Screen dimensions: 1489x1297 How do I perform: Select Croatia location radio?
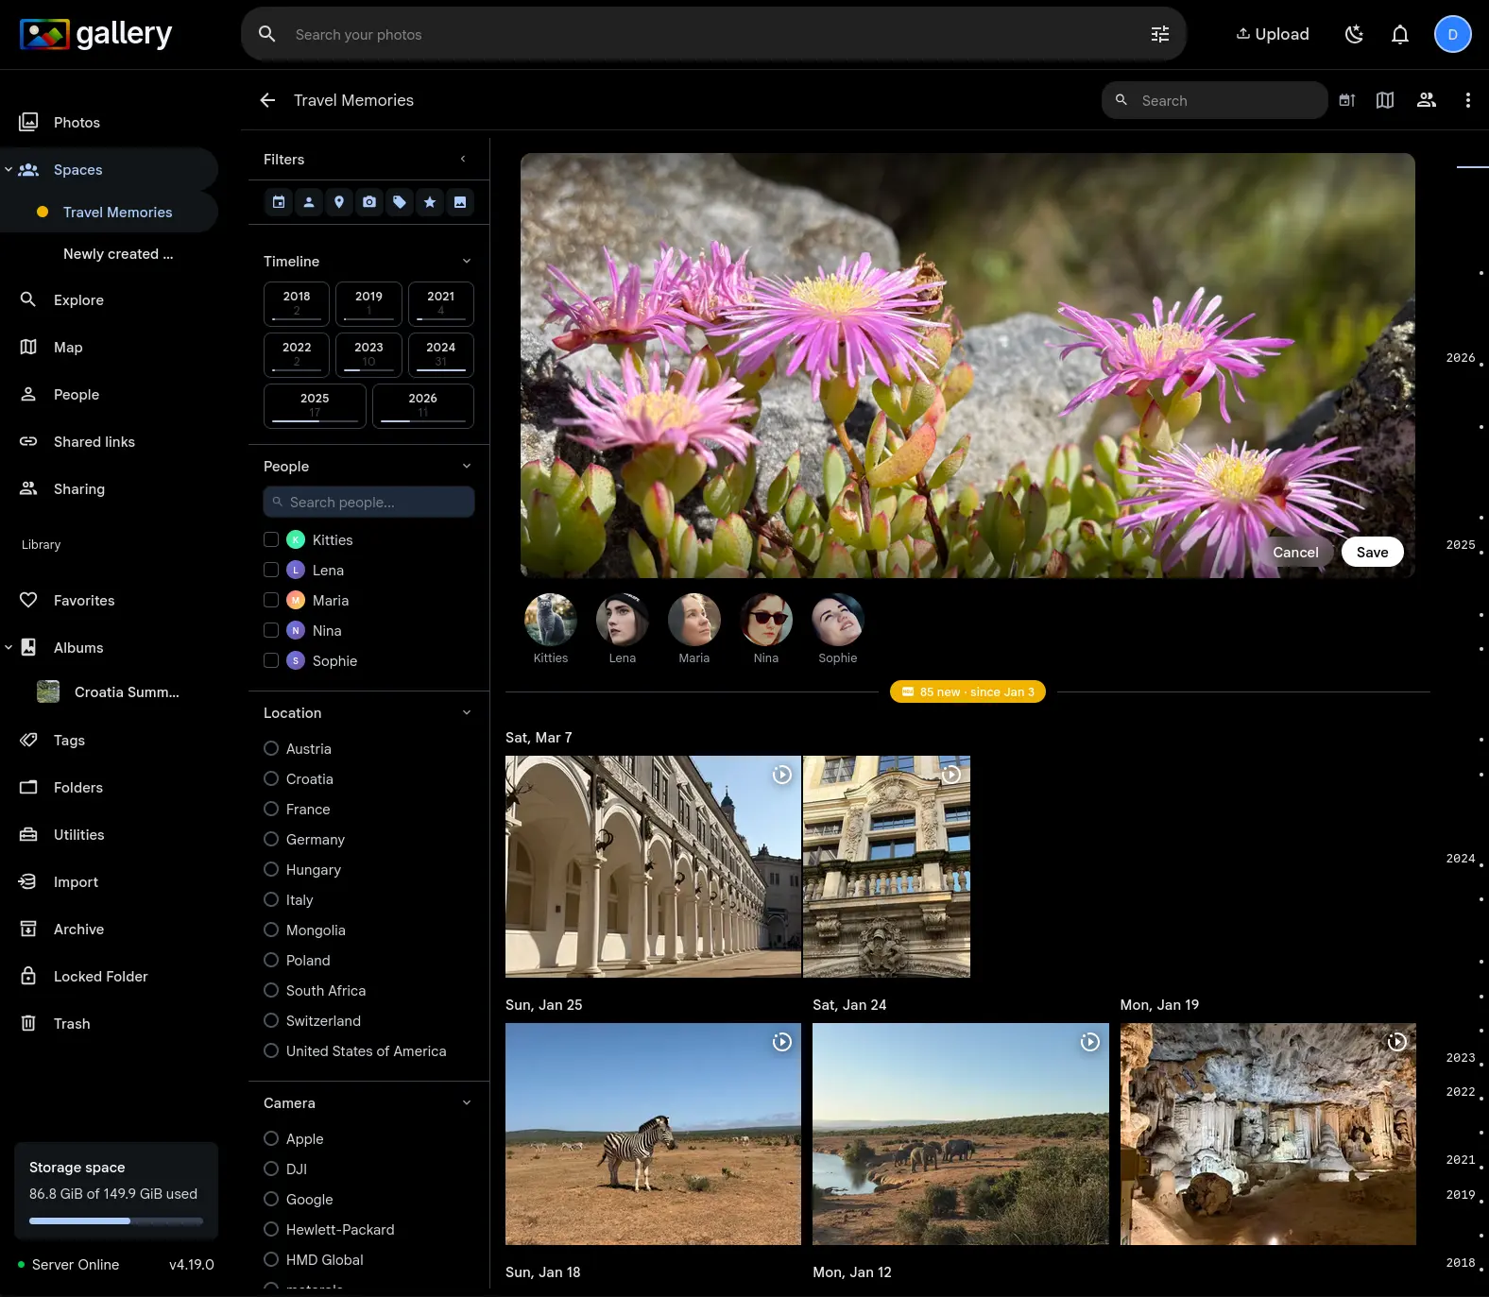[x=271, y=778]
